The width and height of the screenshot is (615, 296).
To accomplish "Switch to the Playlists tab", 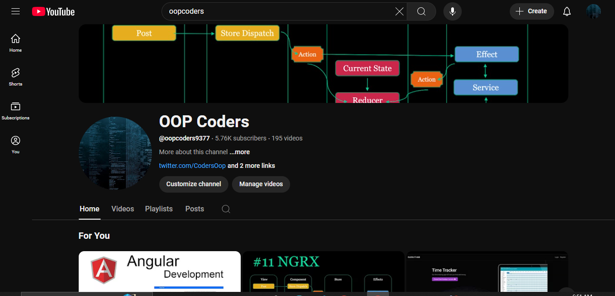I will pos(159,209).
